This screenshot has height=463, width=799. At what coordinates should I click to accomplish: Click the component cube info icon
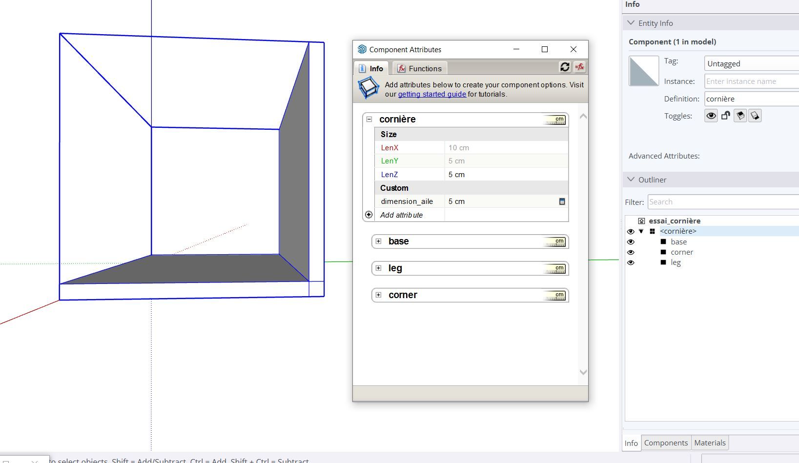pyautogui.click(x=369, y=88)
